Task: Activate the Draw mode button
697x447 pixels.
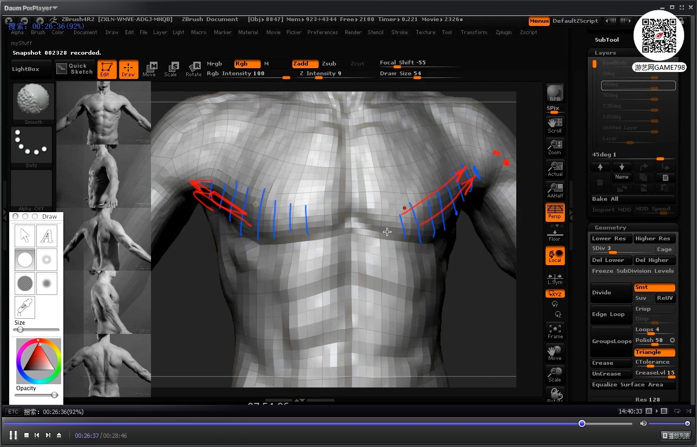Action: (128, 69)
